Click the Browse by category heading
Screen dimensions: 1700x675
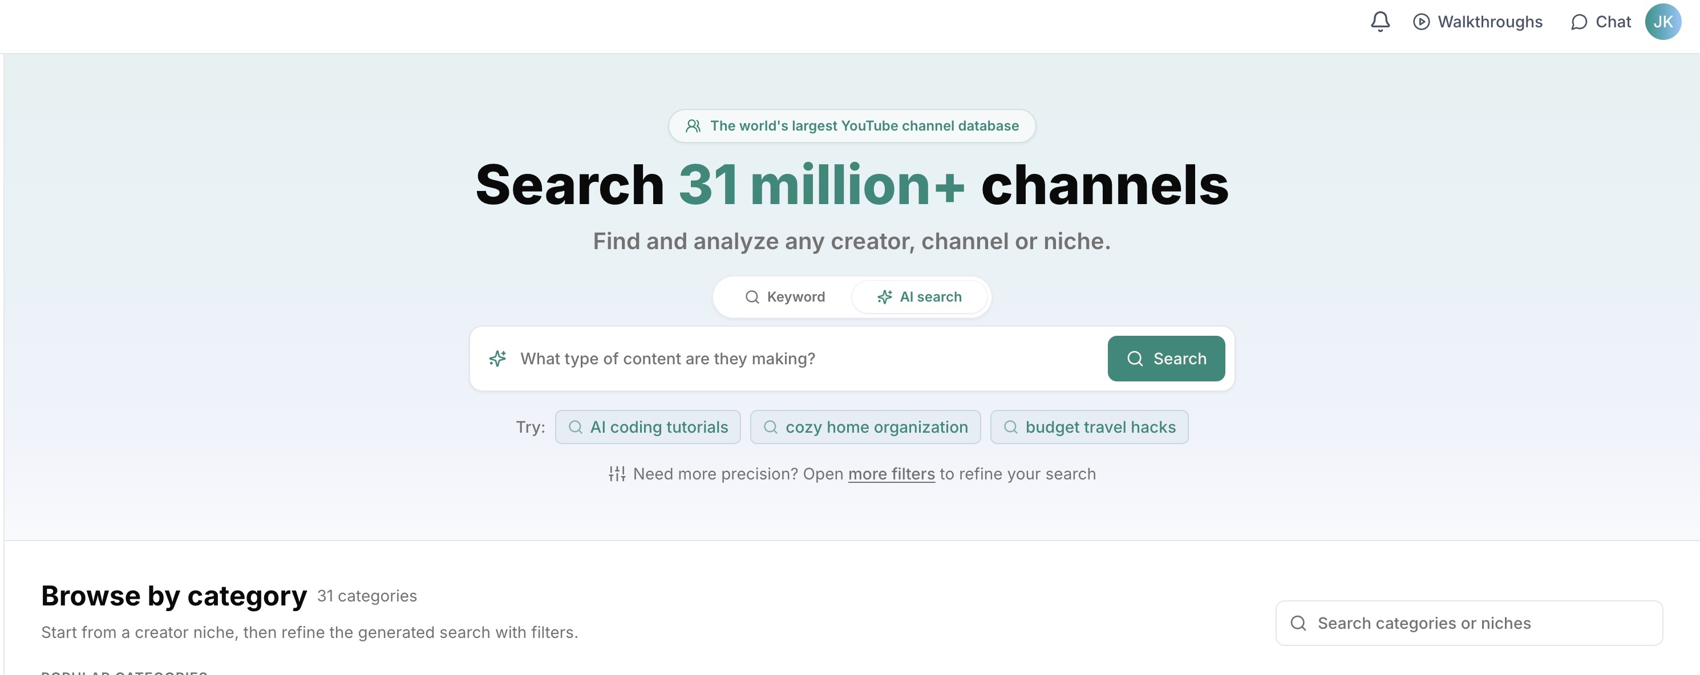click(173, 596)
